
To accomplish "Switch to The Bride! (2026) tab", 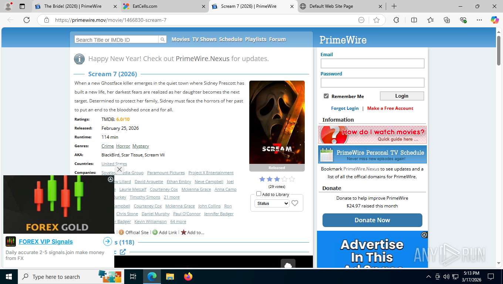I will click(x=75, y=6).
